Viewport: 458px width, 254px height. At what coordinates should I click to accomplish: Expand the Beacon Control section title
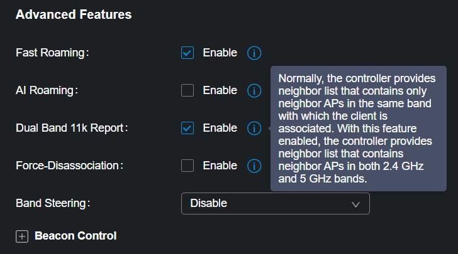(75, 236)
